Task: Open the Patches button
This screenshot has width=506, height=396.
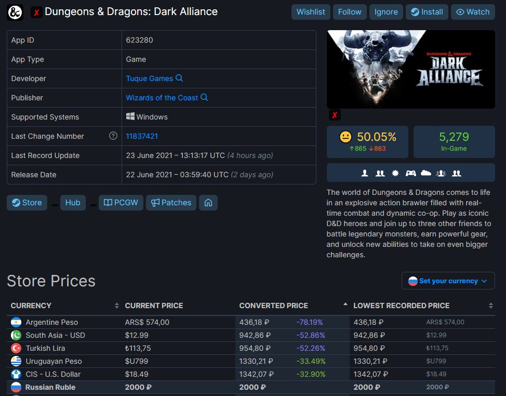Action: (x=171, y=203)
